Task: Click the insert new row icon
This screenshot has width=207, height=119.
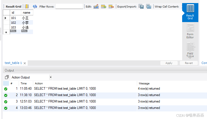Action: [x=104, y=6]
